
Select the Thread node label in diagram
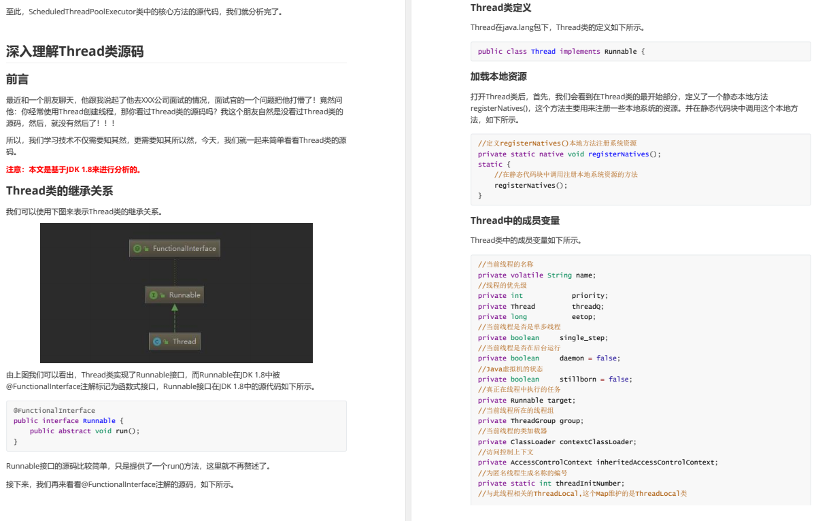184,341
